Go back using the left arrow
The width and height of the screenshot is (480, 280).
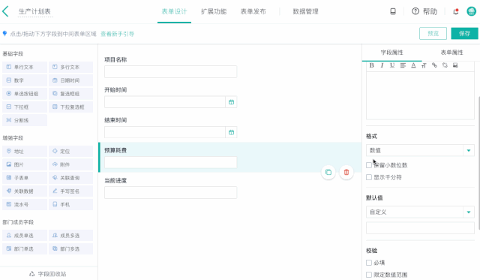click(5, 12)
